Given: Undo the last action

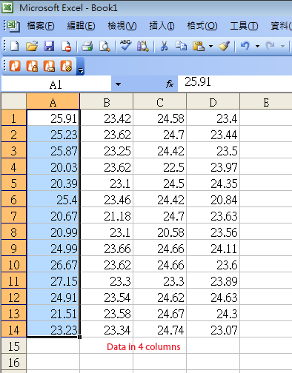Looking at the screenshot, I should tap(245, 46).
